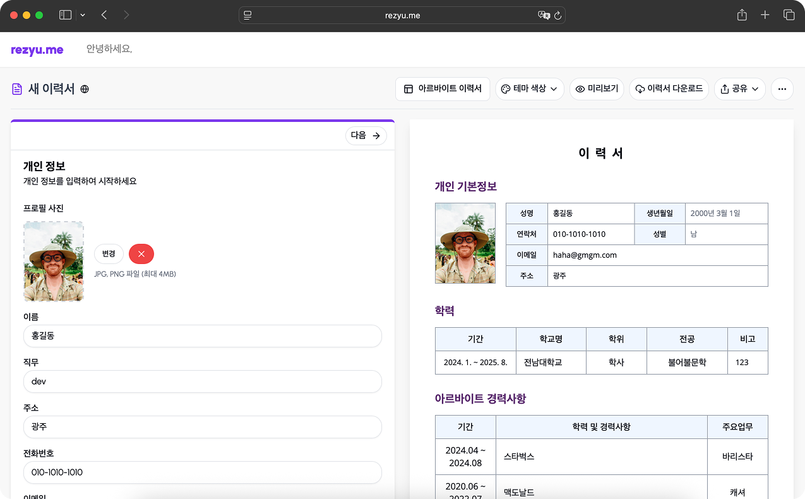
Task: Click the 이 력 서 preview heading
Action: pos(601,153)
